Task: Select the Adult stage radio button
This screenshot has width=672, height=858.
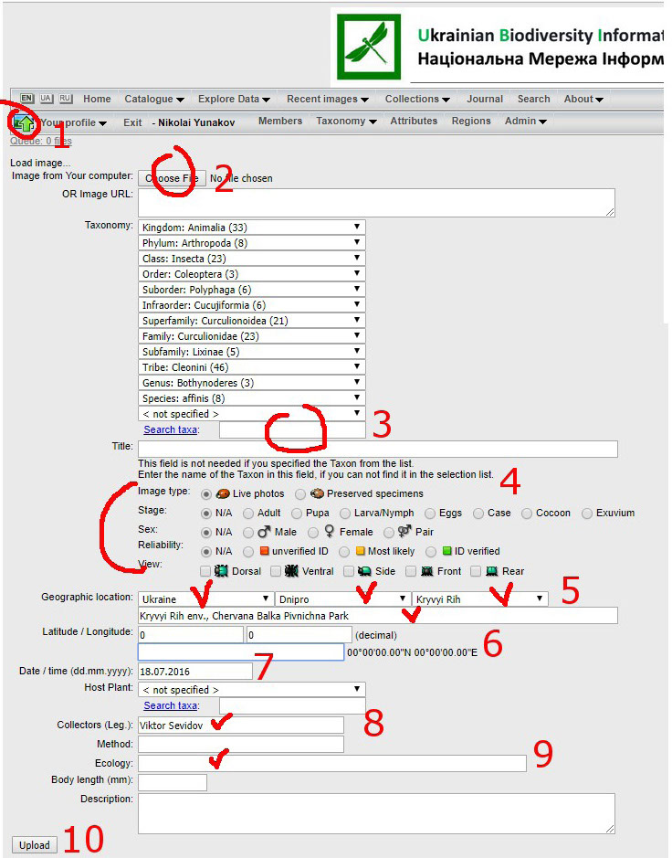Action: pos(248,514)
